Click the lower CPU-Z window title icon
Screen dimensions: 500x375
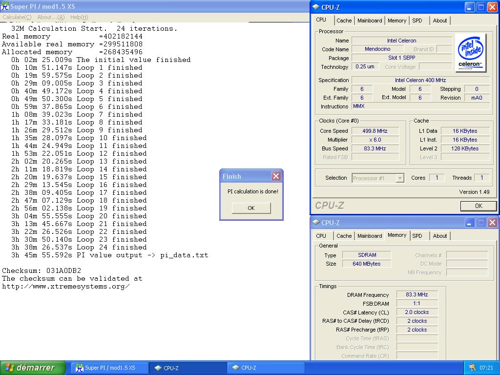click(316, 222)
